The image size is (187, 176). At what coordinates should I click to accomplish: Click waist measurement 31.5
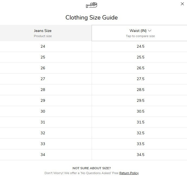coord(140,122)
